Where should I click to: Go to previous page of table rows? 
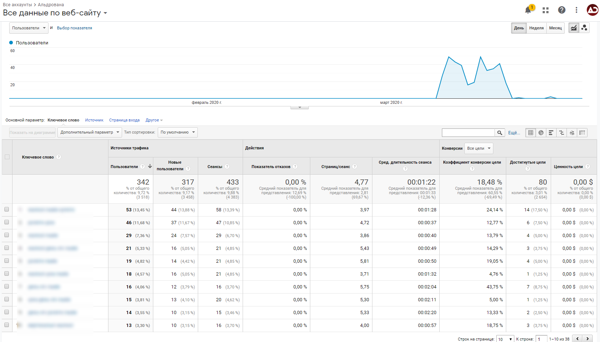pos(578,339)
